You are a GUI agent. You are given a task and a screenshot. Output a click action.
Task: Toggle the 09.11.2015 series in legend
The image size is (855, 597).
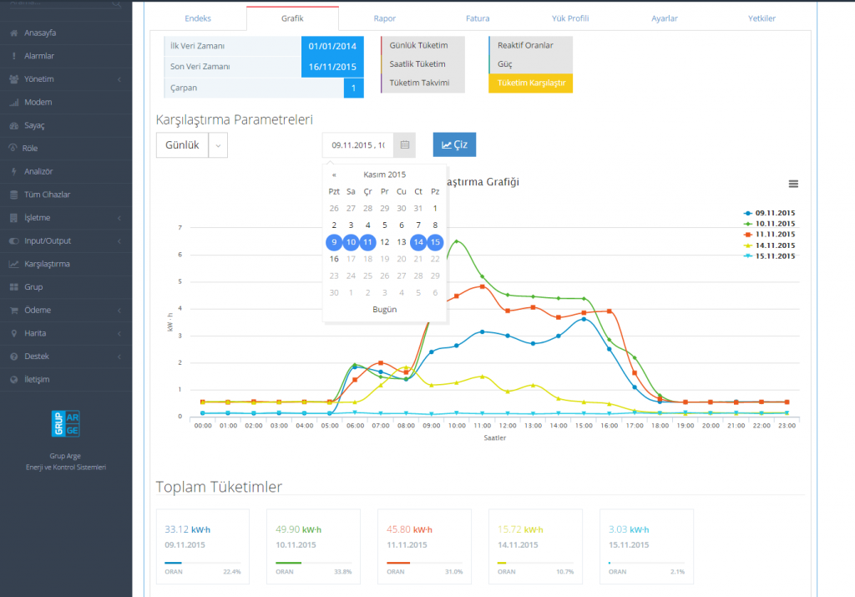click(x=769, y=213)
